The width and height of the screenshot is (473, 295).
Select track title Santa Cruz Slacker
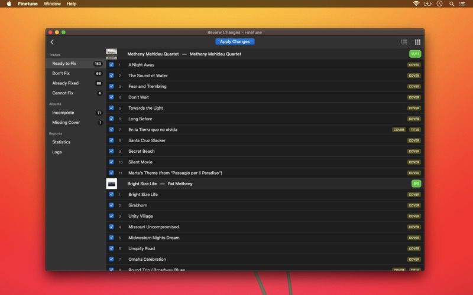coord(147,140)
